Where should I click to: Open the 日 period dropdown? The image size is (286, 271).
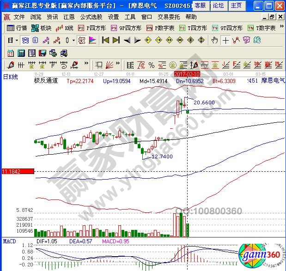pos(12,40)
